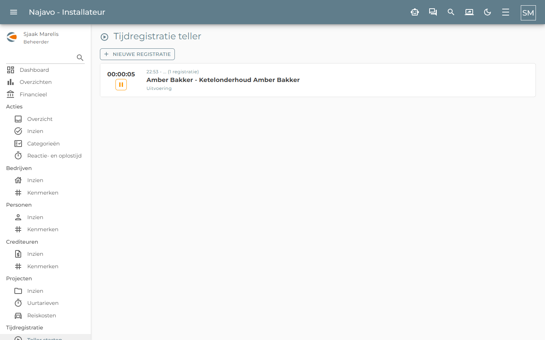
Task: Pause the running timer for Amber Bakker
Action: click(121, 85)
